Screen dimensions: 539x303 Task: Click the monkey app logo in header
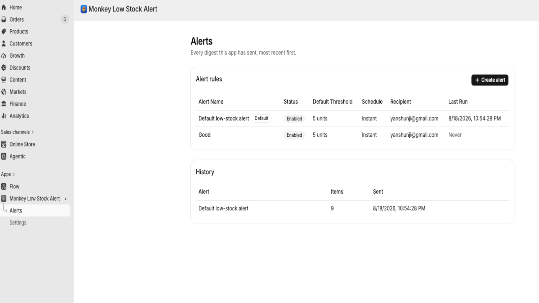[x=84, y=9]
